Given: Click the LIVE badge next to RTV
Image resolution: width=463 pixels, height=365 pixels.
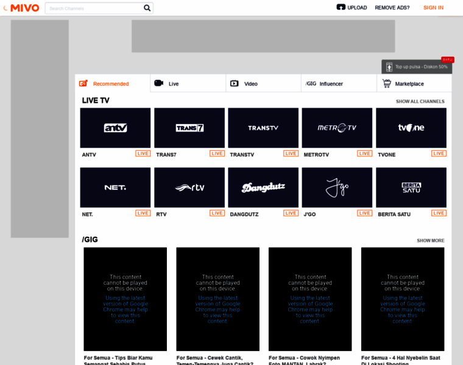Looking at the screenshot, I should click(x=217, y=213).
